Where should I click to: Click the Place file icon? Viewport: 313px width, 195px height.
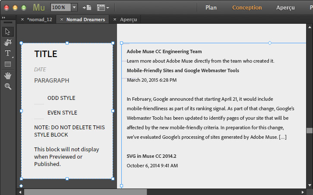tap(87, 7)
